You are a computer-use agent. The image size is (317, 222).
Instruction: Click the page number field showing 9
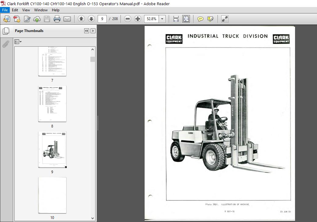(x=102, y=19)
